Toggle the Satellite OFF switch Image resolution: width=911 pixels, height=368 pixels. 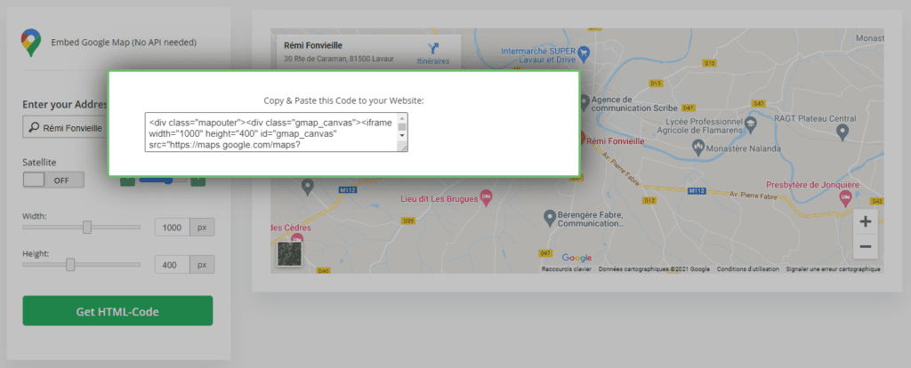click(x=53, y=180)
